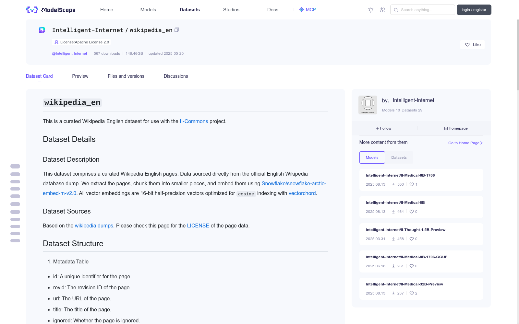Image resolution: width=519 pixels, height=324 pixels.
Task: Open the Docs page
Action: click(273, 10)
